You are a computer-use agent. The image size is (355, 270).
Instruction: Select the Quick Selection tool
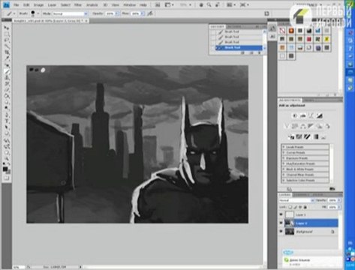(7, 46)
